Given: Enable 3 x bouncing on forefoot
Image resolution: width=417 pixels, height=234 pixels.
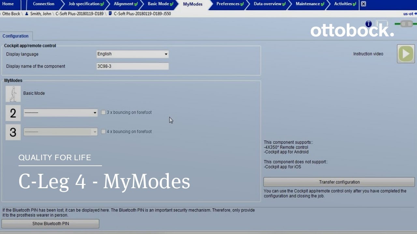Looking at the screenshot, I should (x=103, y=112).
